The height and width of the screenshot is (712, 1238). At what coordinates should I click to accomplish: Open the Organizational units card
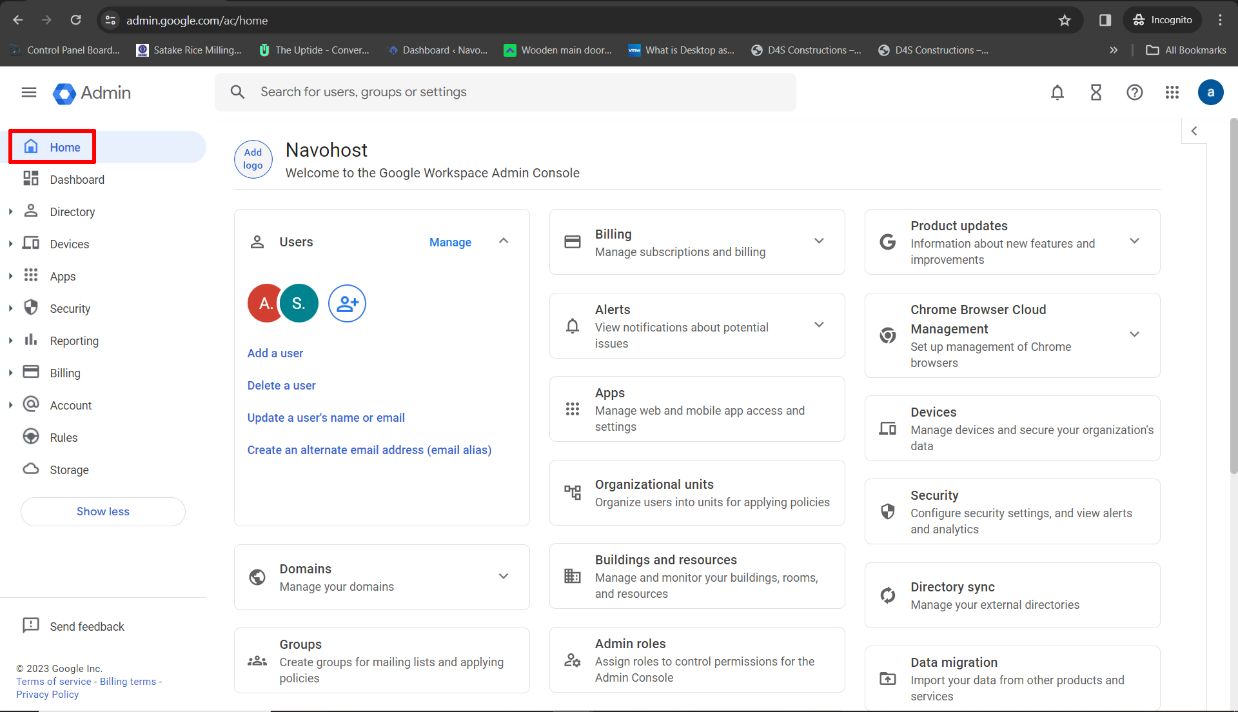697,493
